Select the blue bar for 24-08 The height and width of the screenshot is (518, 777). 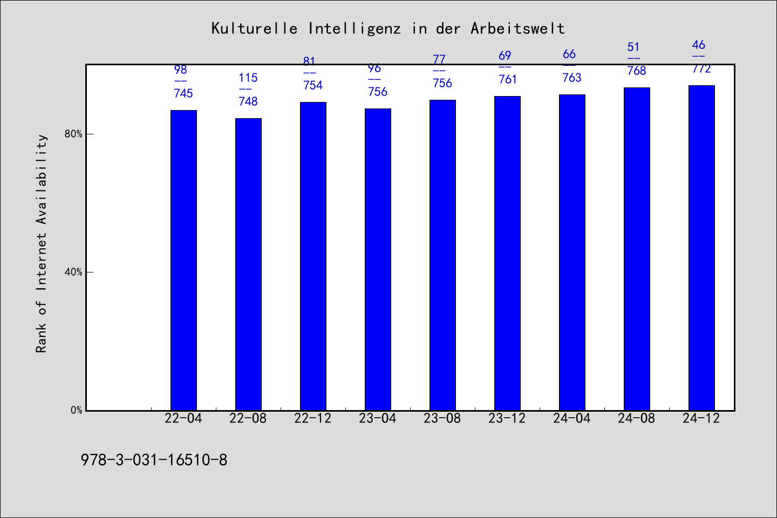tap(637, 249)
